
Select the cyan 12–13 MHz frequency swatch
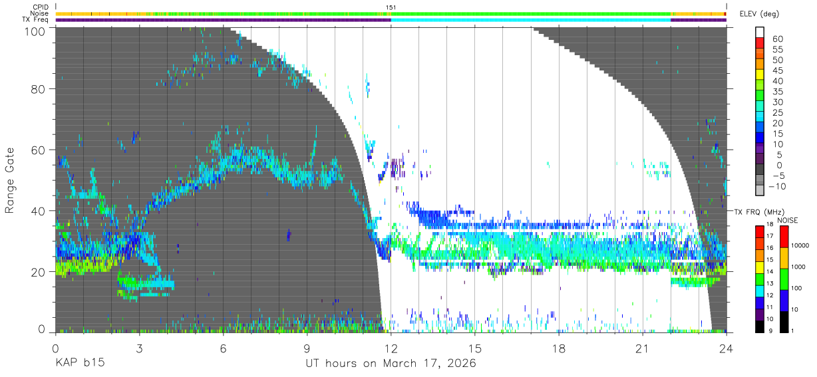(x=760, y=291)
